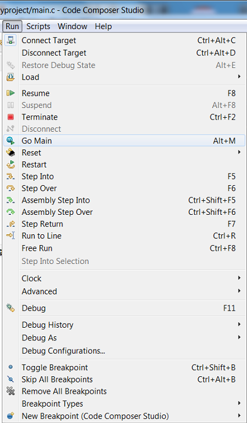Click the red Terminate stop icon
This screenshot has height=423, width=247.
pyautogui.click(x=10, y=117)
